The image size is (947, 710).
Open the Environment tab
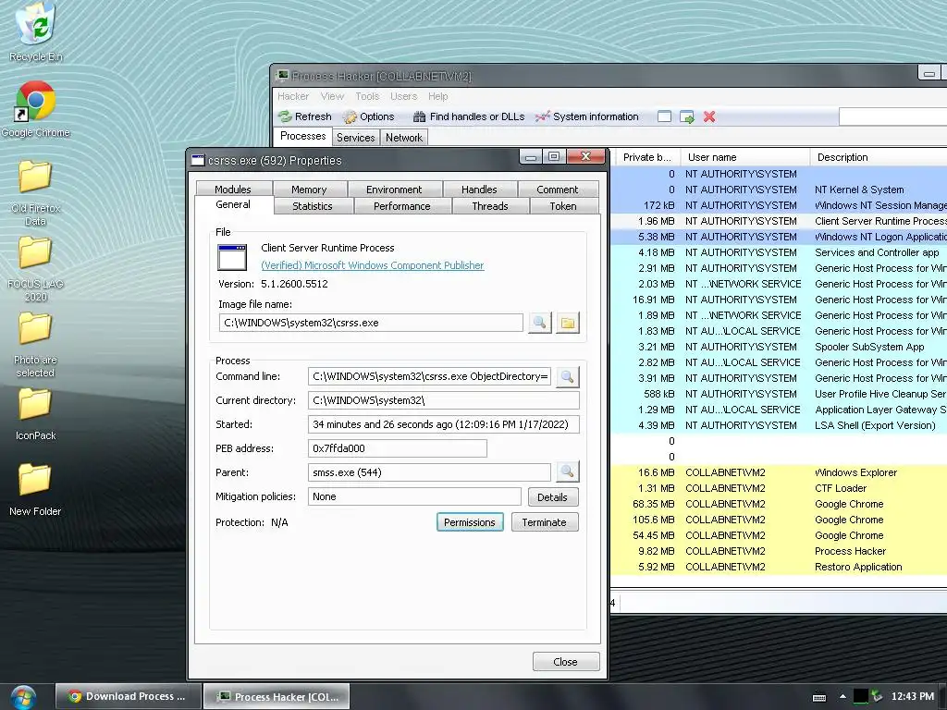point(394,189)
